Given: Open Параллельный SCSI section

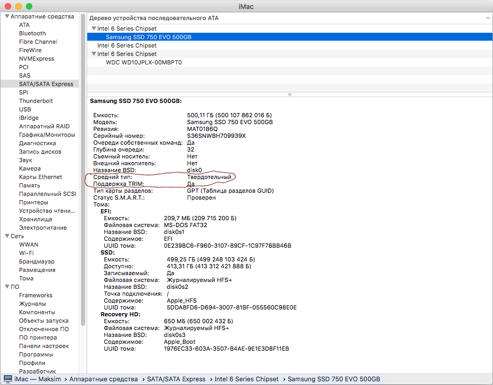Looking at the screenshot, I should [x=48, y=194].
